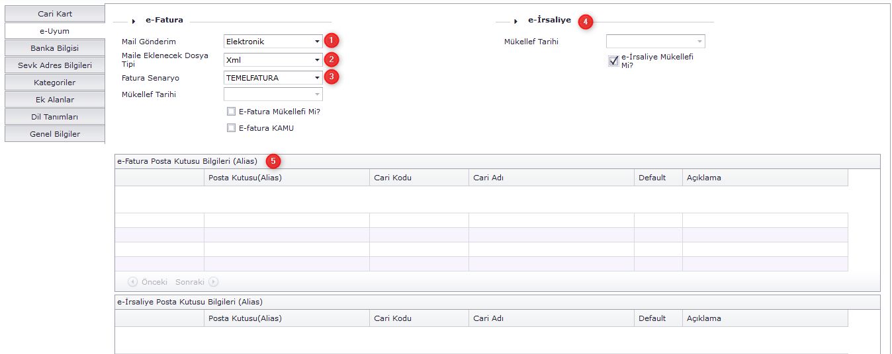Image resolution: width=892 pixels, height=354 pixels.
Task: Click the Sonraki page arrow icon
Action: coord(213,281)
